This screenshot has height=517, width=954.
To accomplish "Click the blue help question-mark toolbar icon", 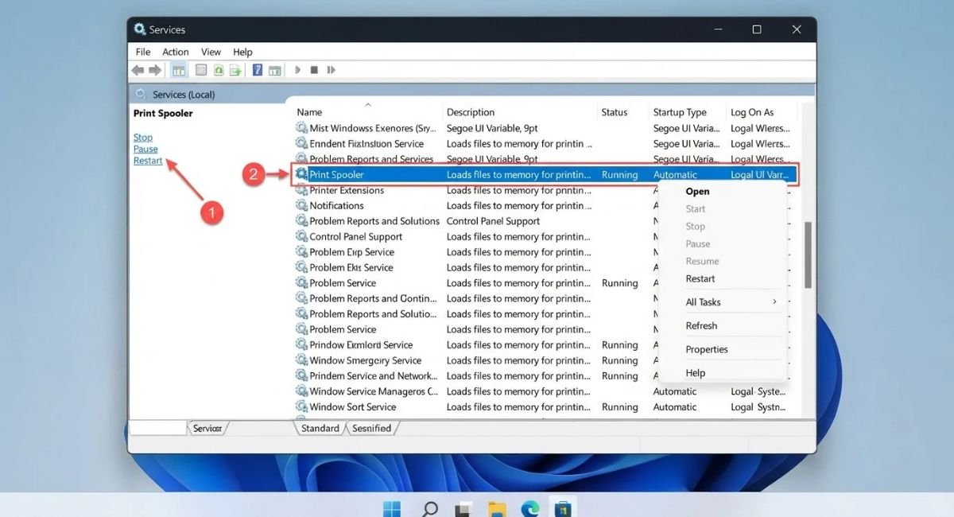I will 258,70.
